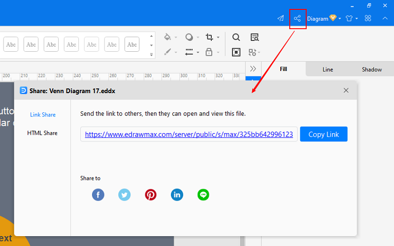Image resolution: width=394 pixels, height=246 pixels.
Task: Expand the shirt icon dropdown arrow
Action: [x=357, y=19]
